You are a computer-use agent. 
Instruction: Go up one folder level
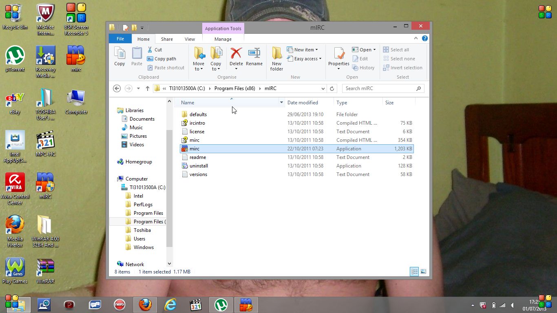148,88
